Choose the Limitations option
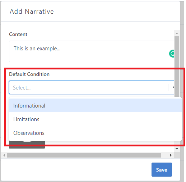Screen dimensions: 186x182 pos(95,119)
